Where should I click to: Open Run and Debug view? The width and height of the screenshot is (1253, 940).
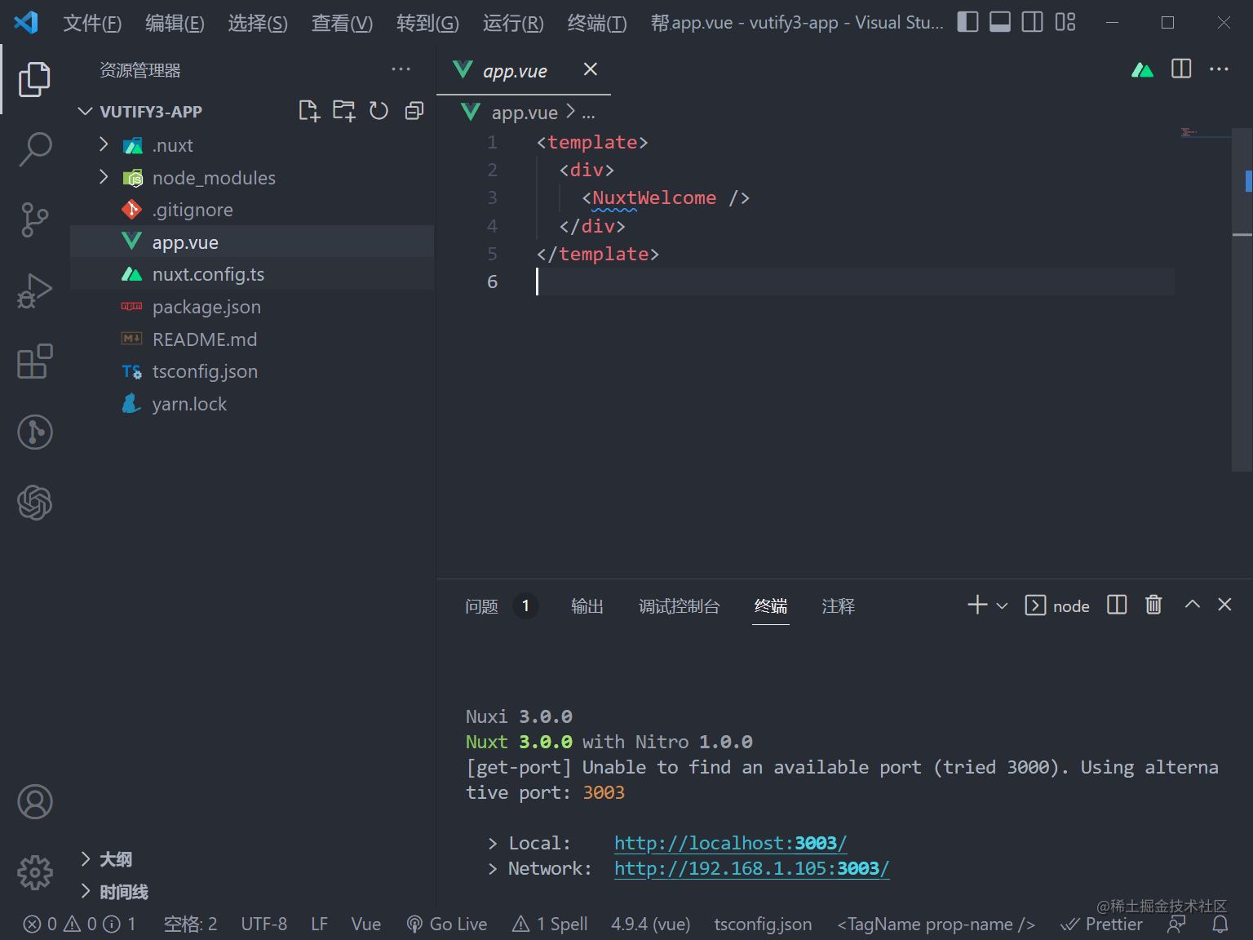tap(34, 290)
